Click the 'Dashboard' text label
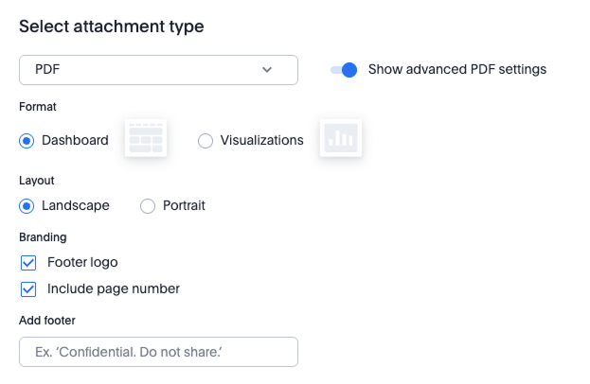590x384 pixels. pos(75,140)
